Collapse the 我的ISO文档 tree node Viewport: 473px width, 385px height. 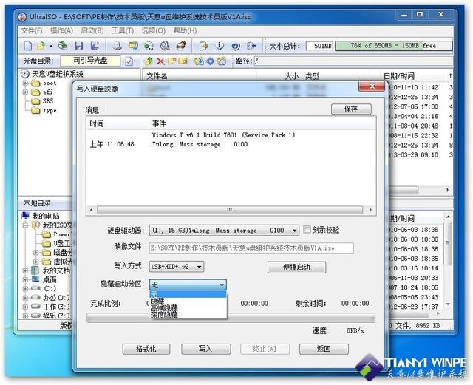[26, 225]
